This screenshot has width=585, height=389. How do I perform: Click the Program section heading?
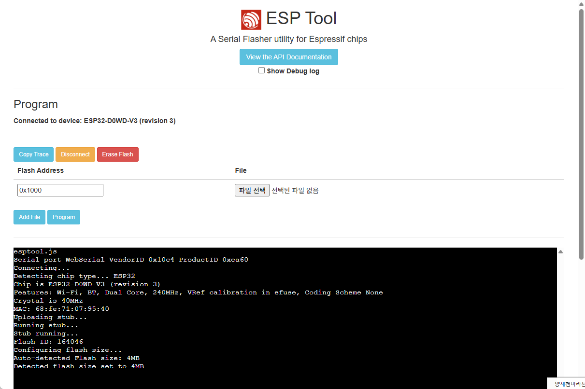[36, 104]
